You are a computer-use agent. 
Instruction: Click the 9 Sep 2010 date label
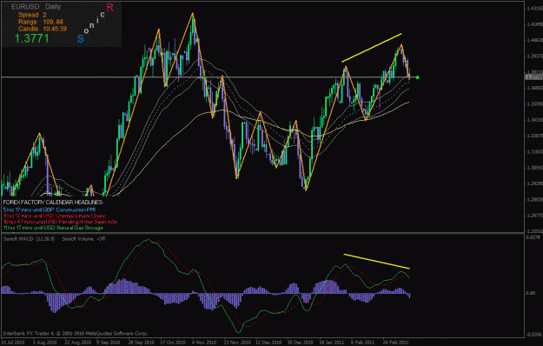108,343
